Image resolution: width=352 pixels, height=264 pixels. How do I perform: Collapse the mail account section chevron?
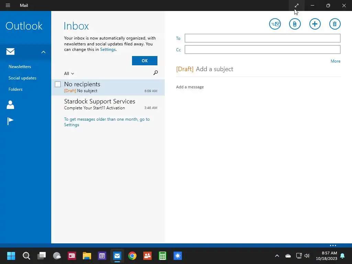pyautogui.click(x=43, y=52)
